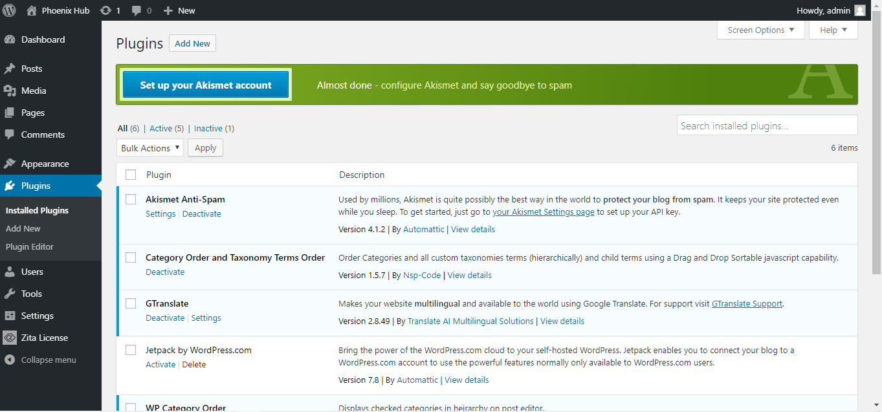The height and width of the screenshot is (412, 882).
Task: Click the admin avatar image
Action: [859, 10]
